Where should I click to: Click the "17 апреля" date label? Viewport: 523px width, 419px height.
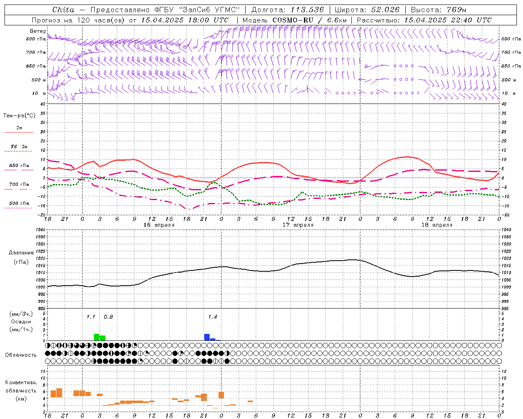[x=298, y=225]
